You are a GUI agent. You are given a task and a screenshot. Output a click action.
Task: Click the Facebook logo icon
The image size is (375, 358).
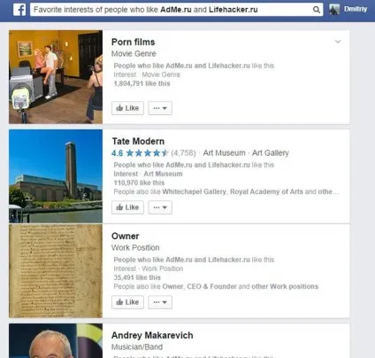pos(19,10)
